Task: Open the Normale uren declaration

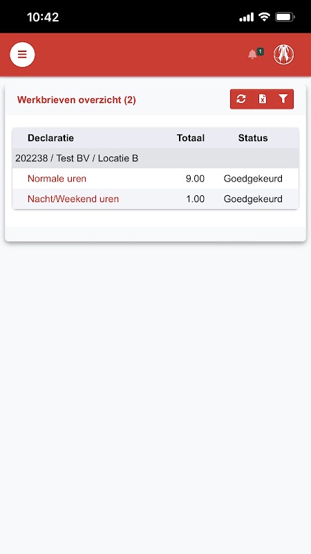Action: tap(57, 179)
